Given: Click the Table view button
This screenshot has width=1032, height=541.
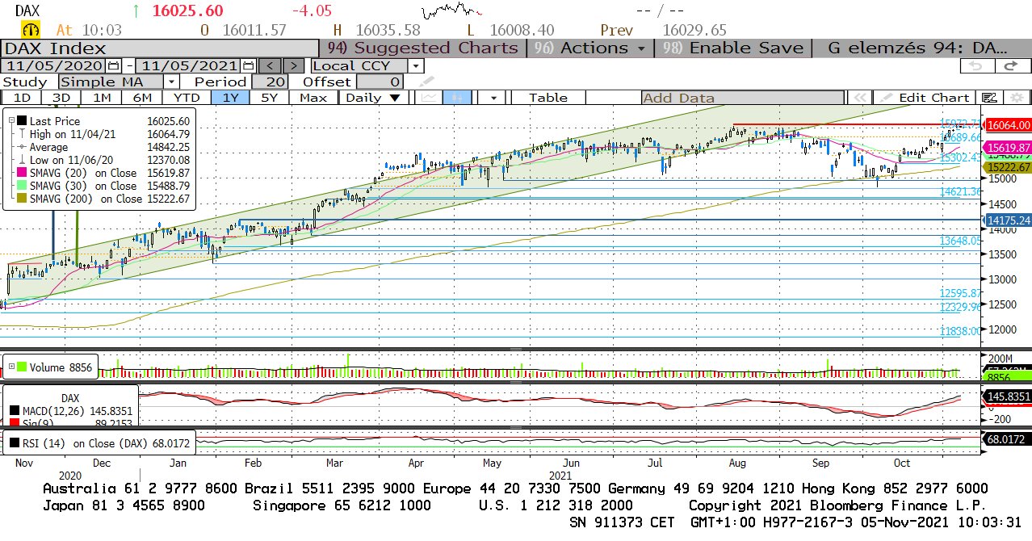Looking at the screenshot, I should point(548,98).
